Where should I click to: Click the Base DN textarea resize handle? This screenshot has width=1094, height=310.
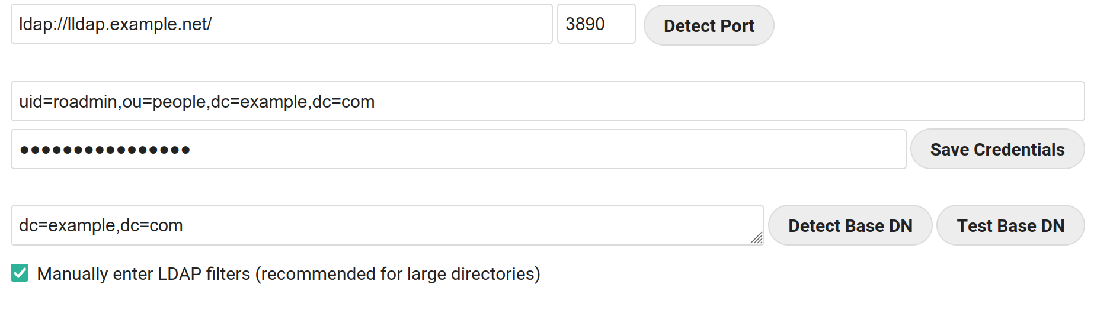757,238
